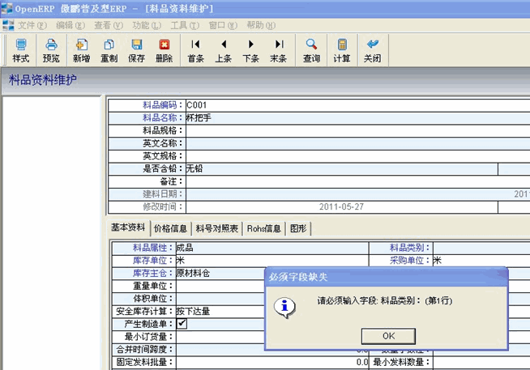Open the 查询 search tool

pos(311,50)
